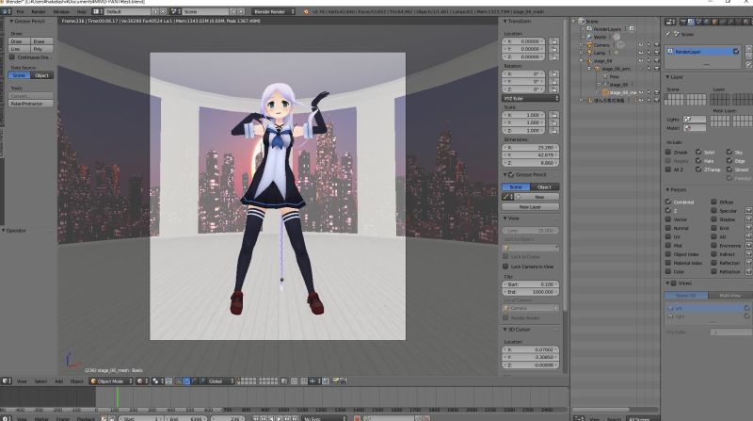Open Render Layers properties tab
This screenshot has height=421, width=753.
click(x=691, y=22)
